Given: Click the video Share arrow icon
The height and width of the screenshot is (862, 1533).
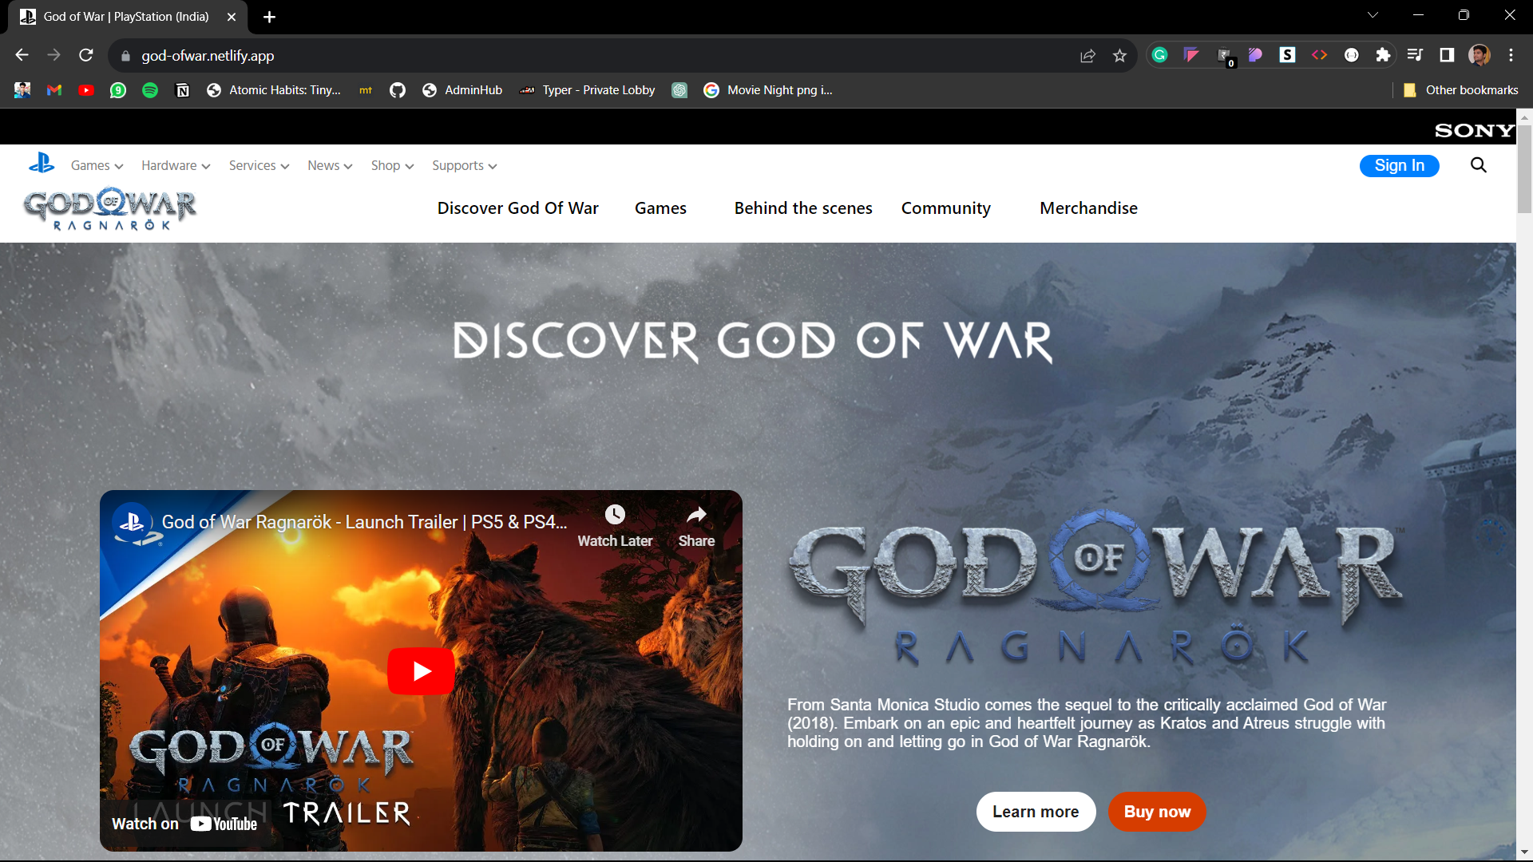Looking at the screenshot, I should click(x=696, y=515).
